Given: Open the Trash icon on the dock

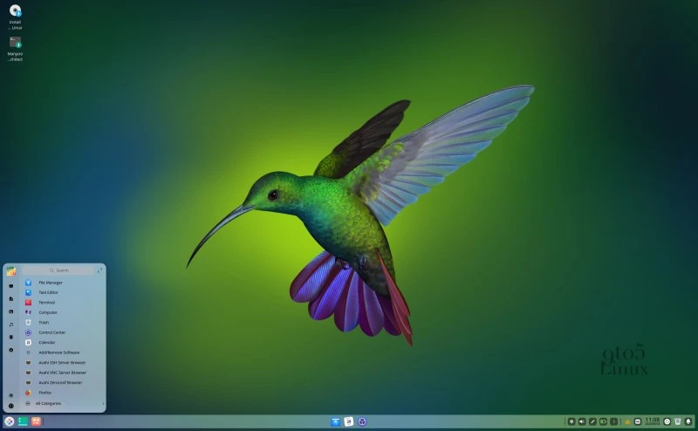Looking at the screenshot, I should pyautogui.click(x=678, y=421).
